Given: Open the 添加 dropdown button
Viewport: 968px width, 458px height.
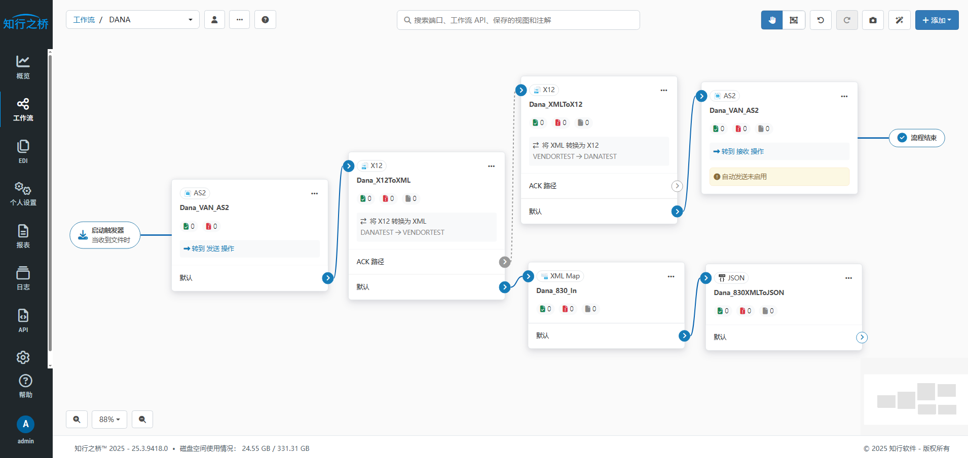Looking at the screenshot, I should [x=937, y=20].
